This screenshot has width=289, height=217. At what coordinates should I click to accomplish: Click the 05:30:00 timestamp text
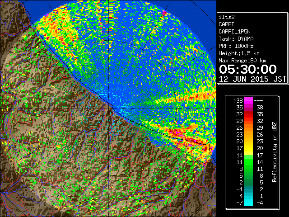point(248,69)
